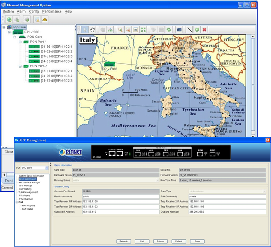Click the list view icon beside the alarm triangle
This screenshot has height=247, width=271.
point(37,19)
